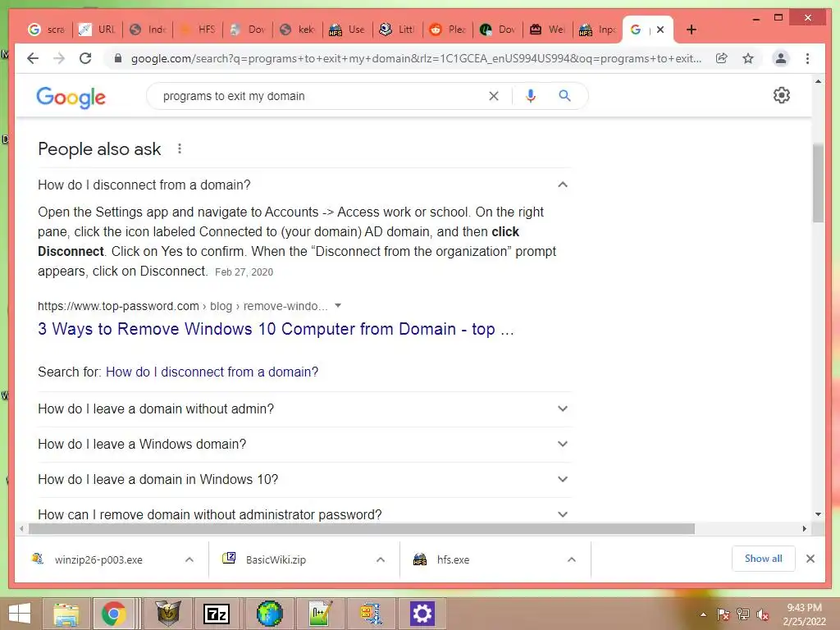Open the hfs.exe download
Viewport: 840px width, 630px height.
coord(453,559)
